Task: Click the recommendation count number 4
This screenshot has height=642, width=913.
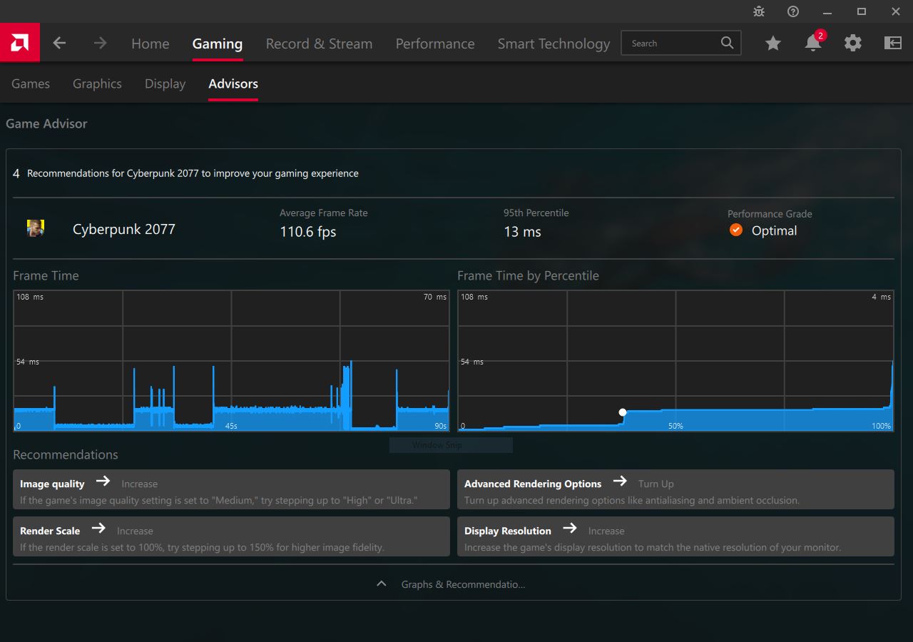Action: pos(16,173)
